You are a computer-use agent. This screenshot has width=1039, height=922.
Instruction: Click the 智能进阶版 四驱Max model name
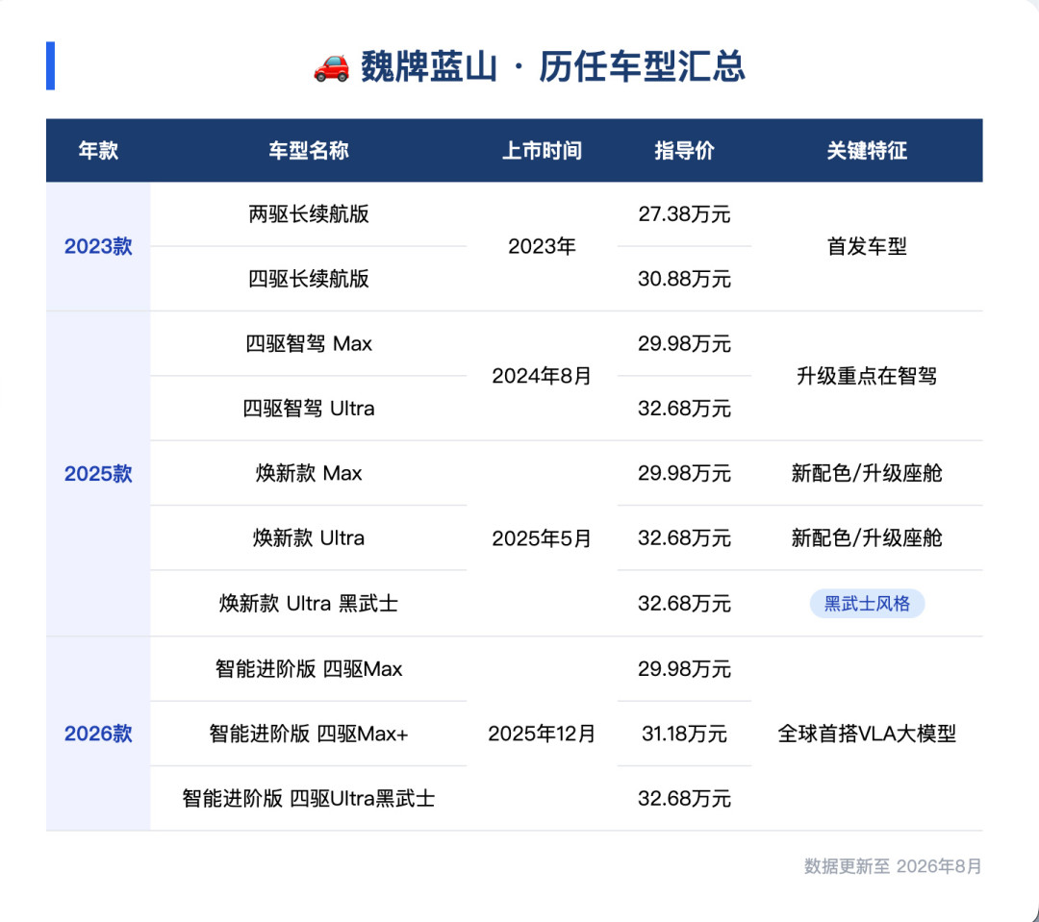coord(309,669)
